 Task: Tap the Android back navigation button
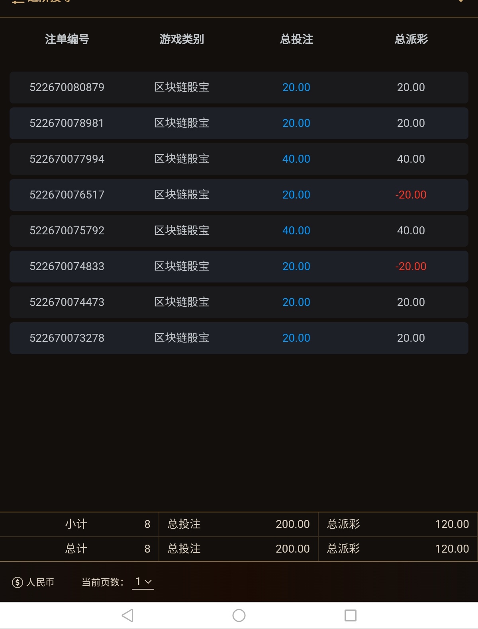(127, 615)
